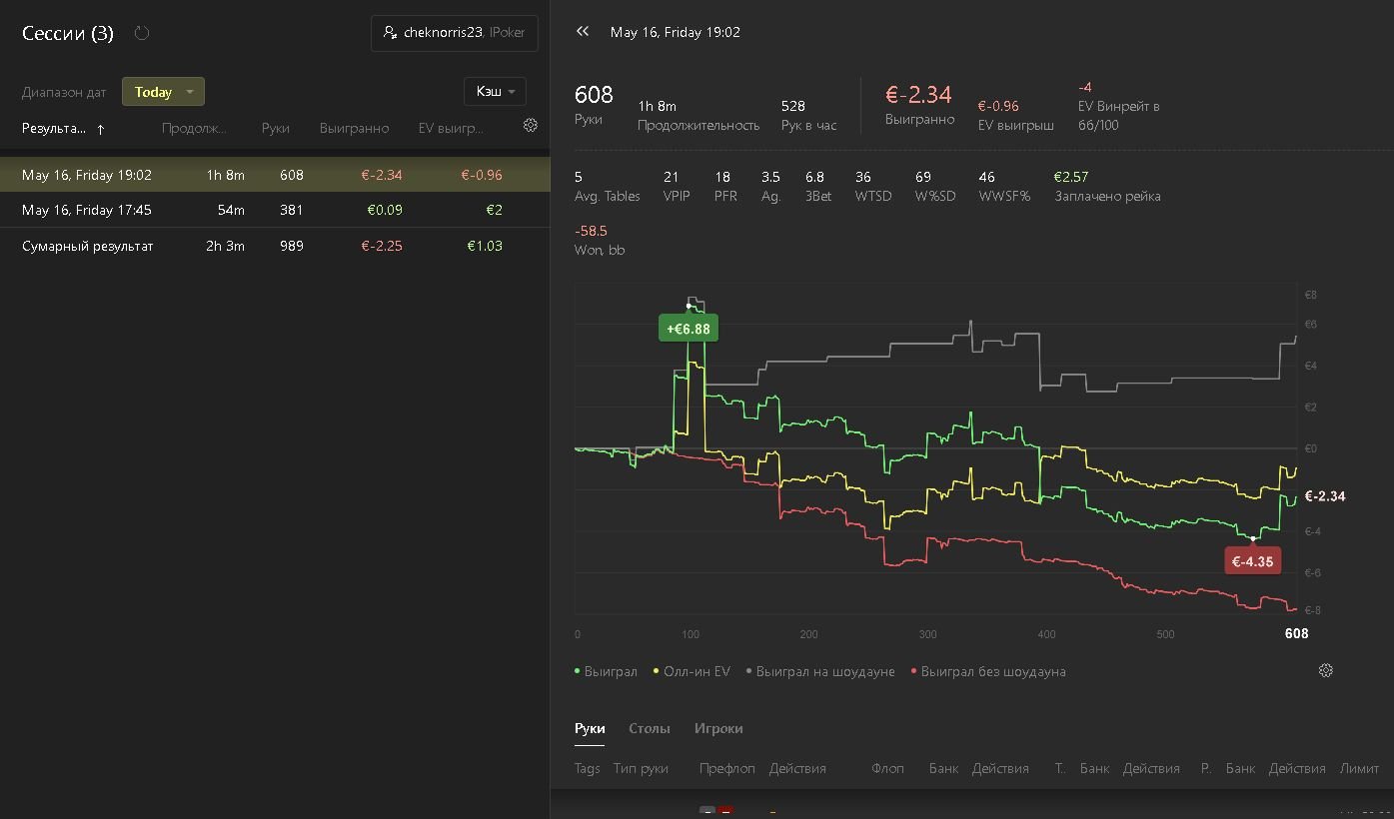Click the -58.5 Won, bb value
The image size is (1394, 819).
(x=591, y=231)
